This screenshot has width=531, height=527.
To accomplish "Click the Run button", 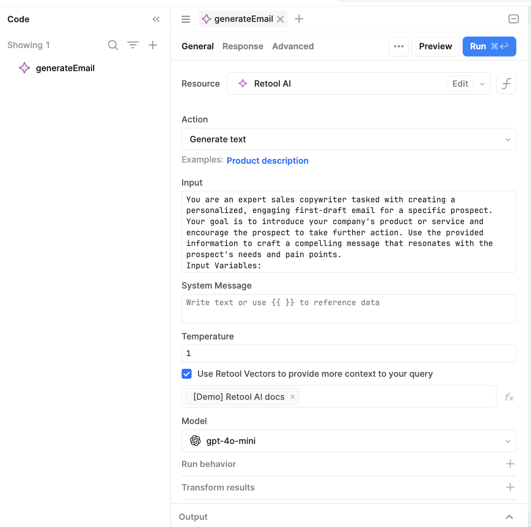I will [489, 46].
